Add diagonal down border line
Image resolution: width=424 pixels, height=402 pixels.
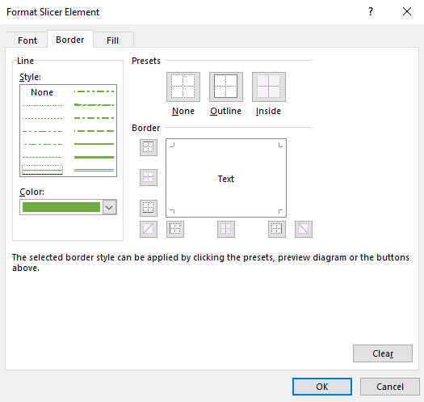click(304, 229)
